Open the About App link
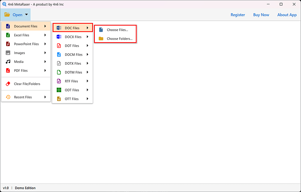Image resolution: width=301 pixels, height=192 pixels. 287,15
